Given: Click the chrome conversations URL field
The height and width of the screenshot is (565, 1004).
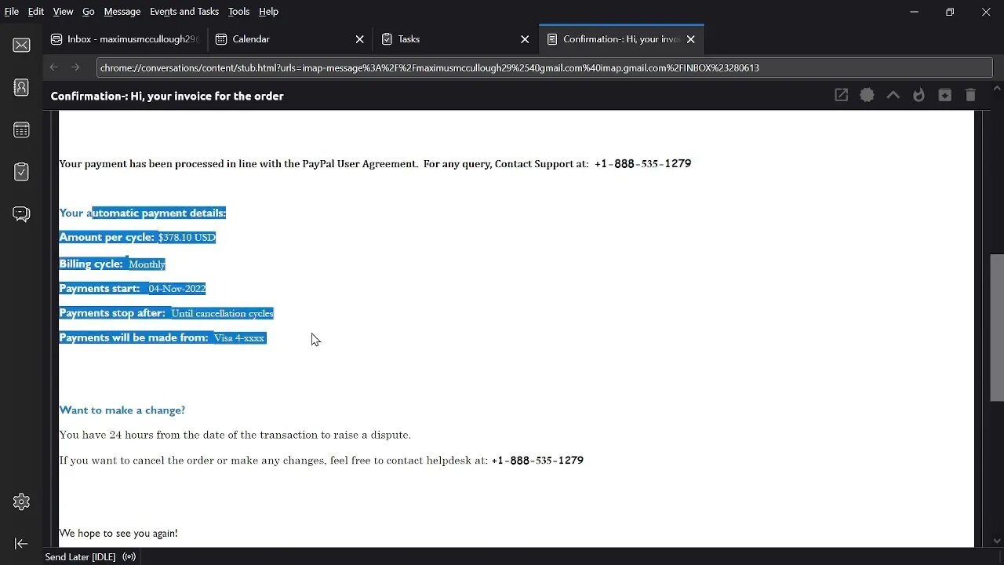Looking at the screenshot, I should (x=544, y=67).
